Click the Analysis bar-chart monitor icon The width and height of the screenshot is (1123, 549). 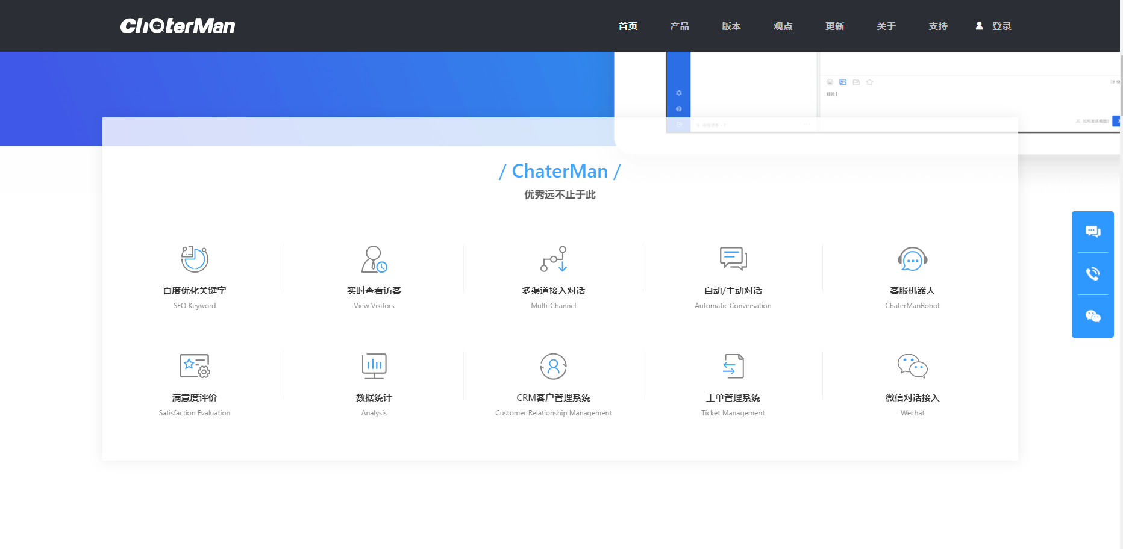374,366
